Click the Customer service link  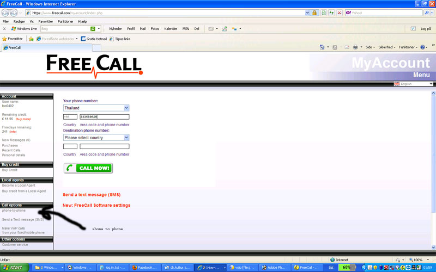(15, 244)
